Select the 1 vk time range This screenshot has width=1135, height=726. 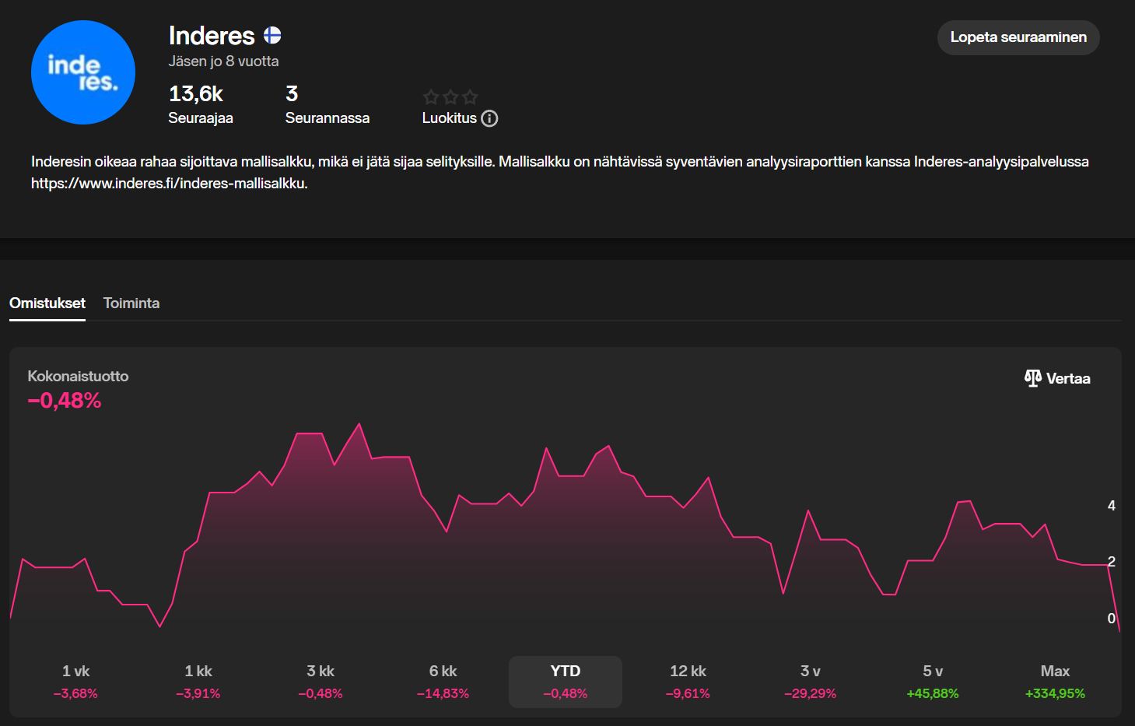click(75, 682)
